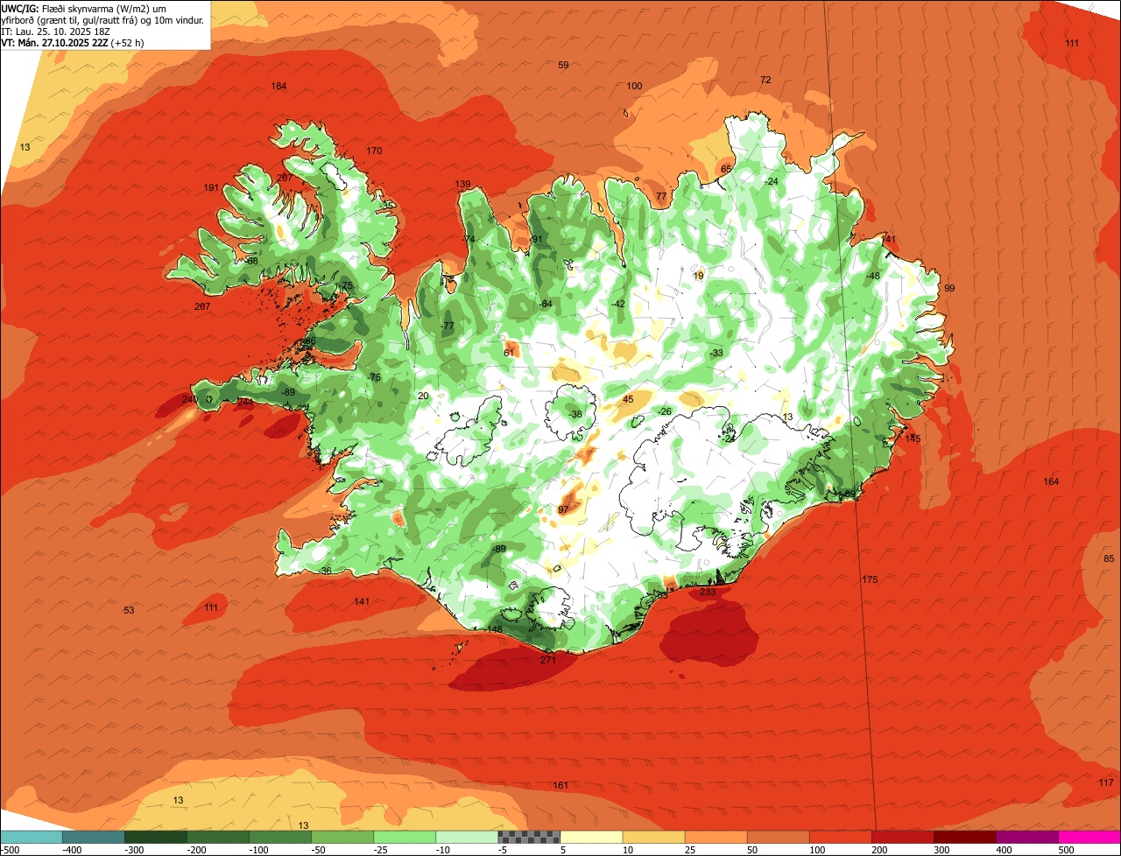
Task: Click the '139' value off the north coast
Action: (462, 184)
